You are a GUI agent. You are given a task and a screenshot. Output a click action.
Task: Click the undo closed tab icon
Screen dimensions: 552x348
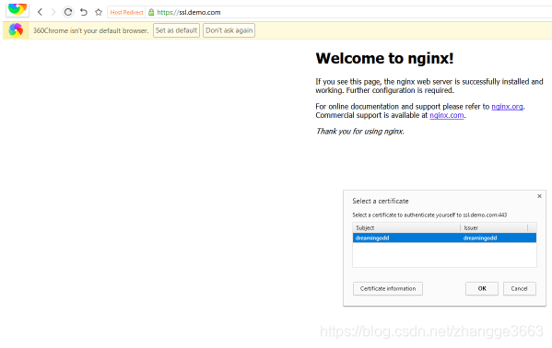(84, 12)
